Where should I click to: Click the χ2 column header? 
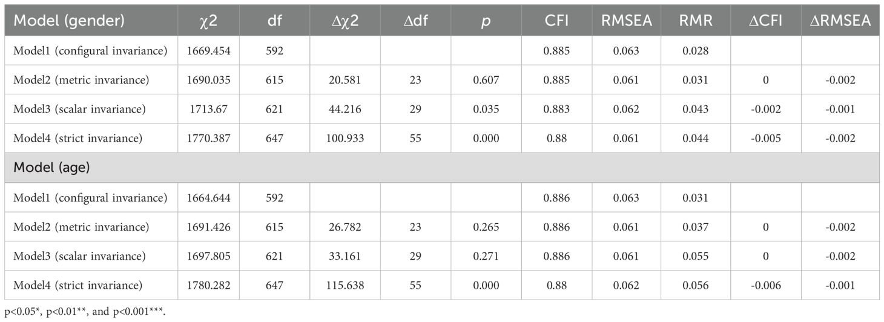pyautogui.click(x=208, y=21)
